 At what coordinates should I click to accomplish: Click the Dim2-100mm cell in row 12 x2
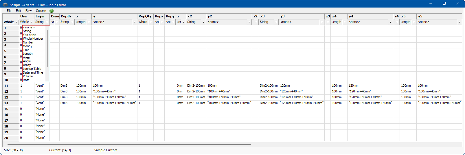(196, 91)
